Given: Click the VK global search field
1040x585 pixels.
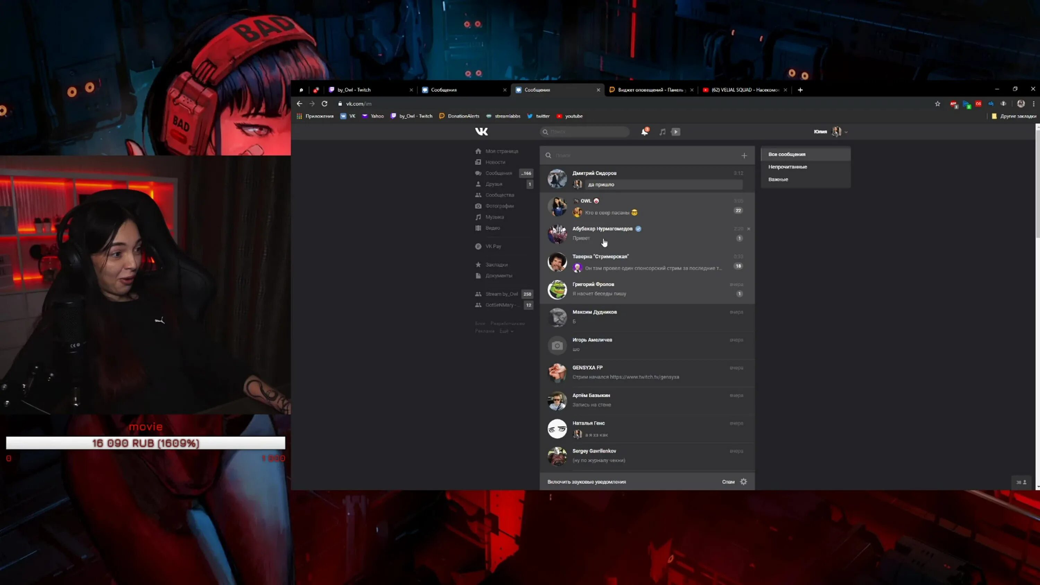Looking at the screenshot, I should pos(584,132).
